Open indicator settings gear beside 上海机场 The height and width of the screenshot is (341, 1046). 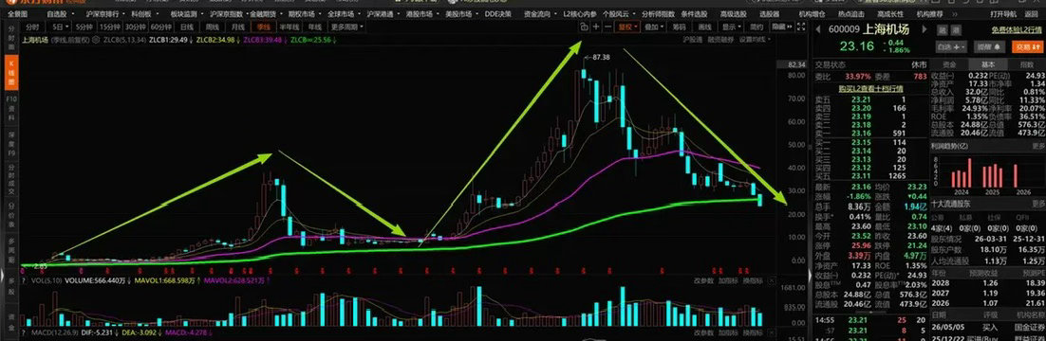coord(96,39)
